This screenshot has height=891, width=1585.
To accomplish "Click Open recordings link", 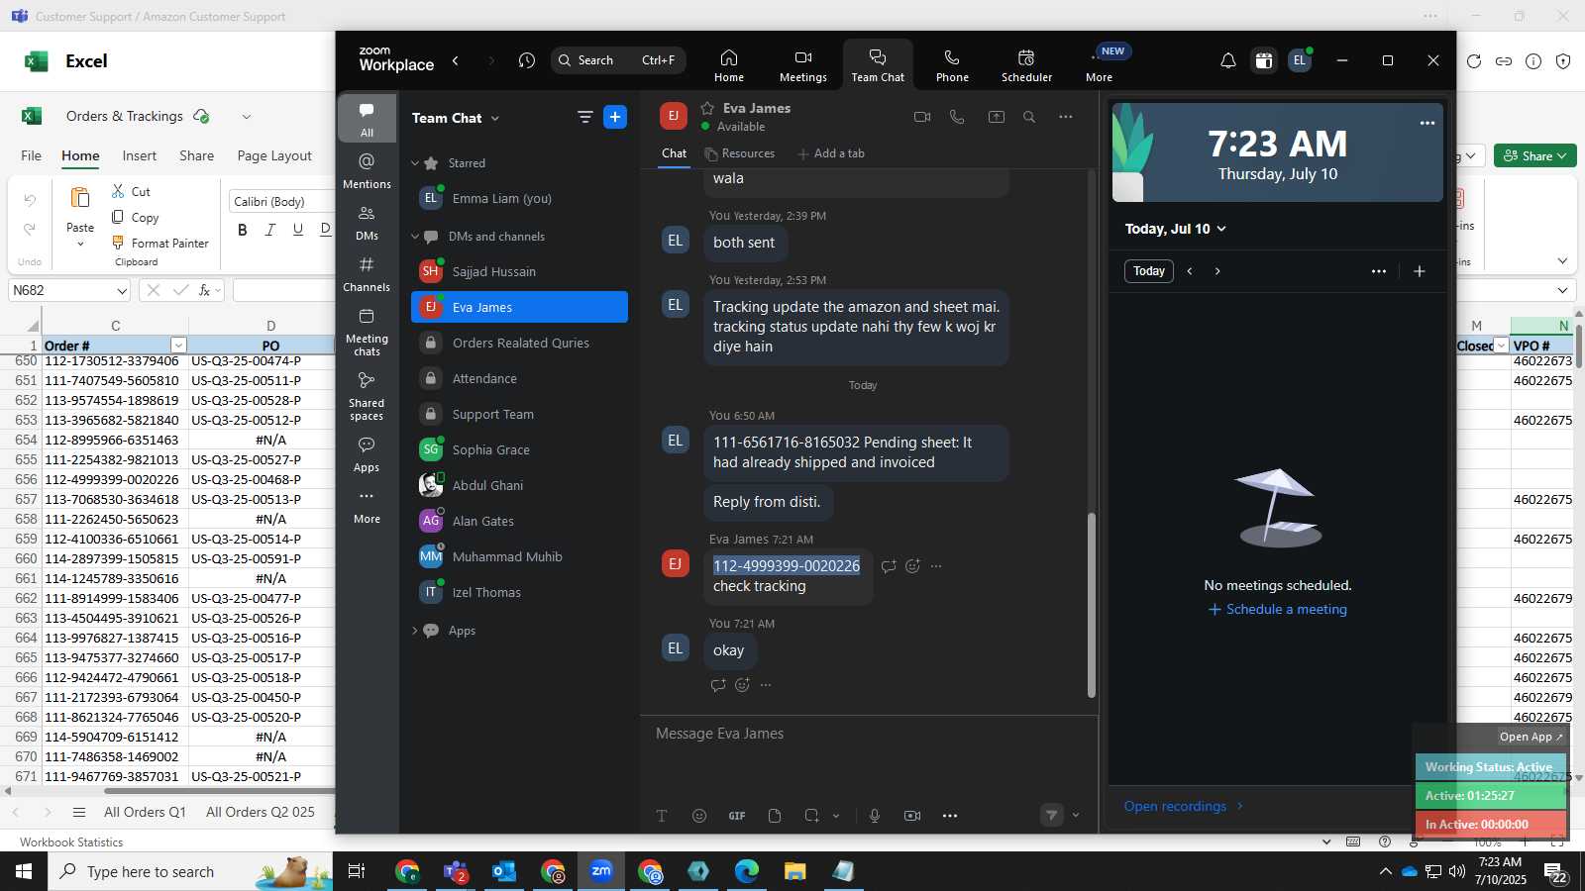I will point(1184,806).
